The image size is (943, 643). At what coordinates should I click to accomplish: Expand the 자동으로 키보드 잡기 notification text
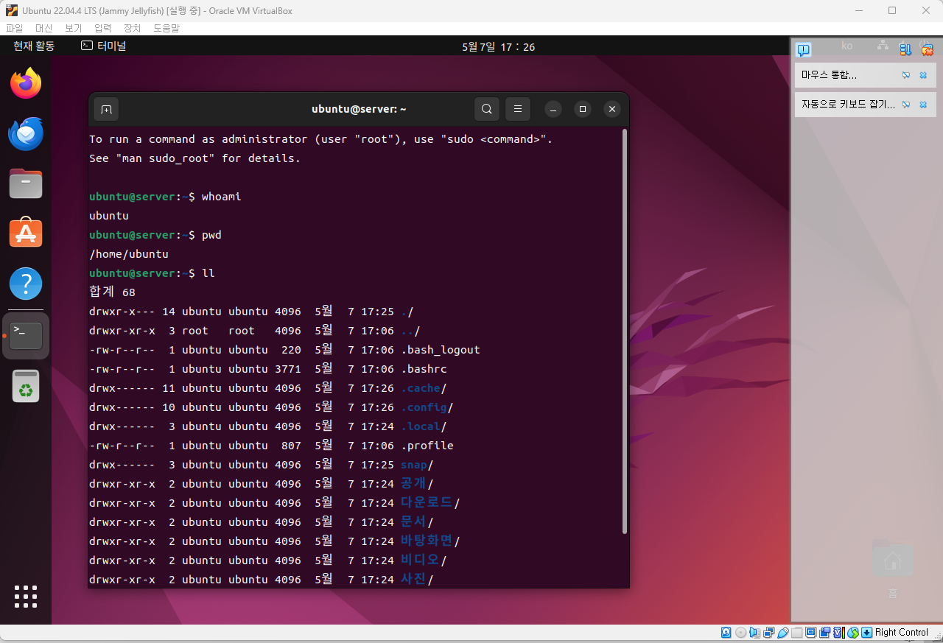click(848, 105)
